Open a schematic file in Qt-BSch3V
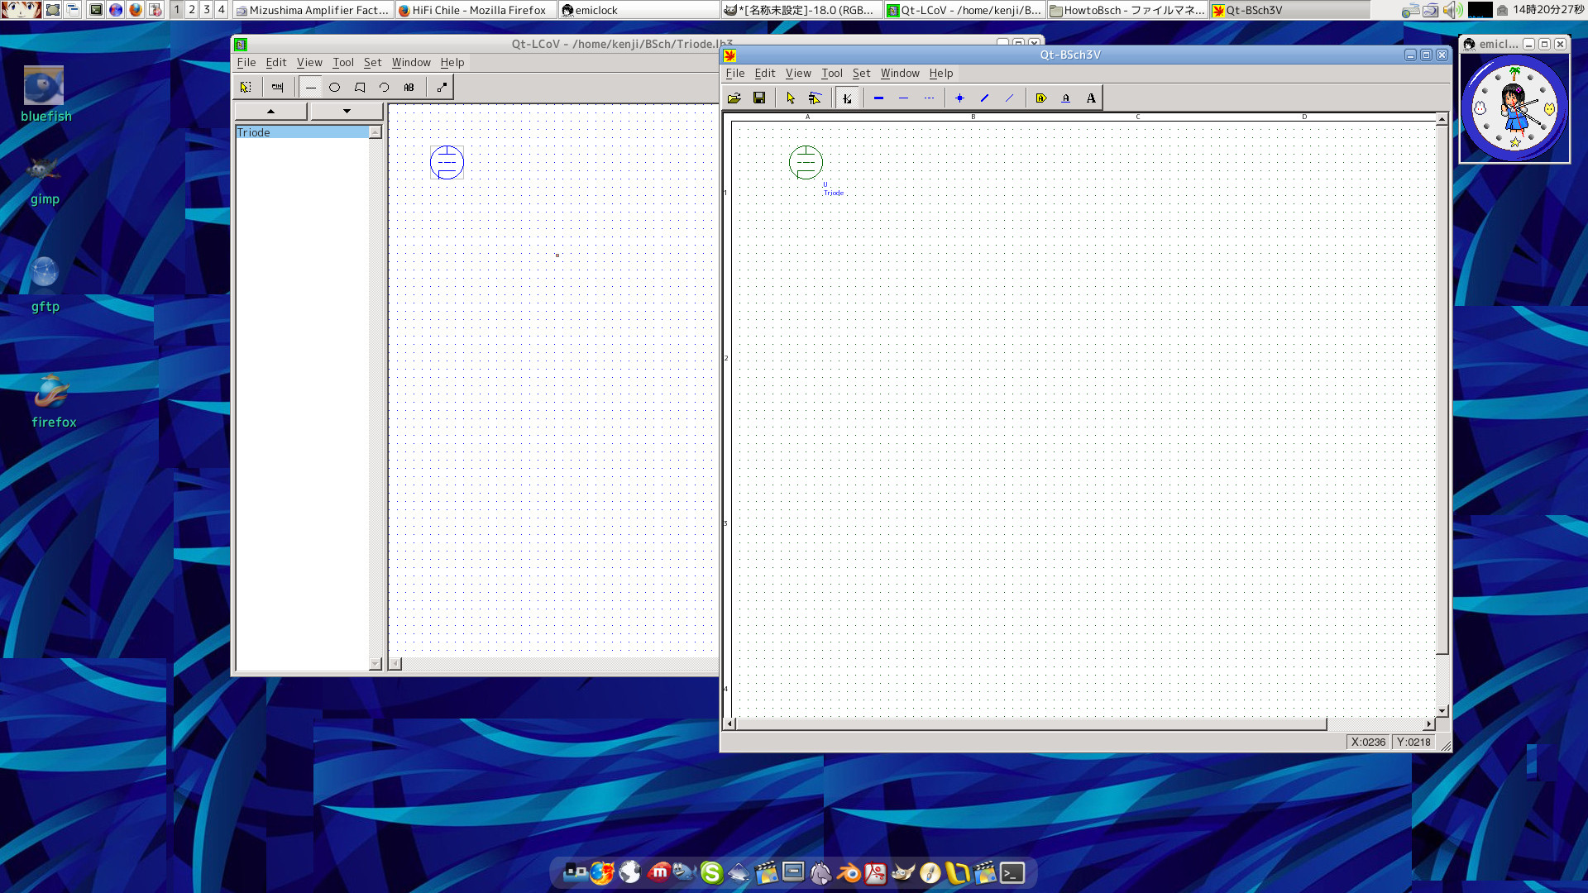Screen dimensions: 1588x893 (x=734, y=98)
